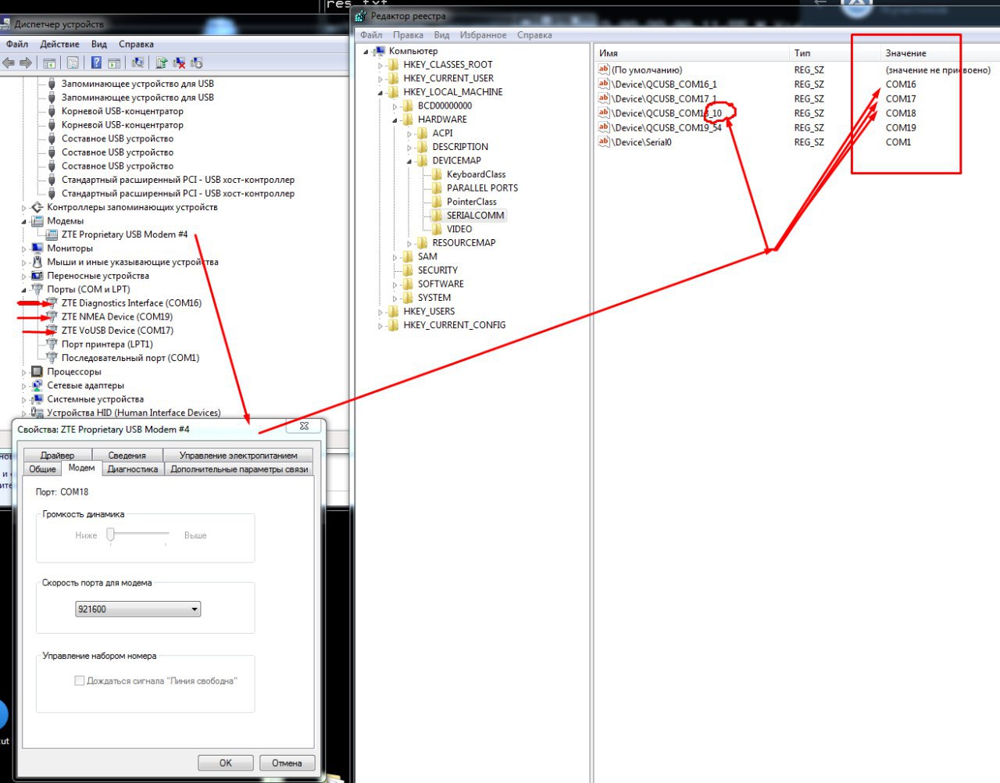The image size is (1000, 783).
Task: Switch to the Диагностика tab
Action: [133, 470]
